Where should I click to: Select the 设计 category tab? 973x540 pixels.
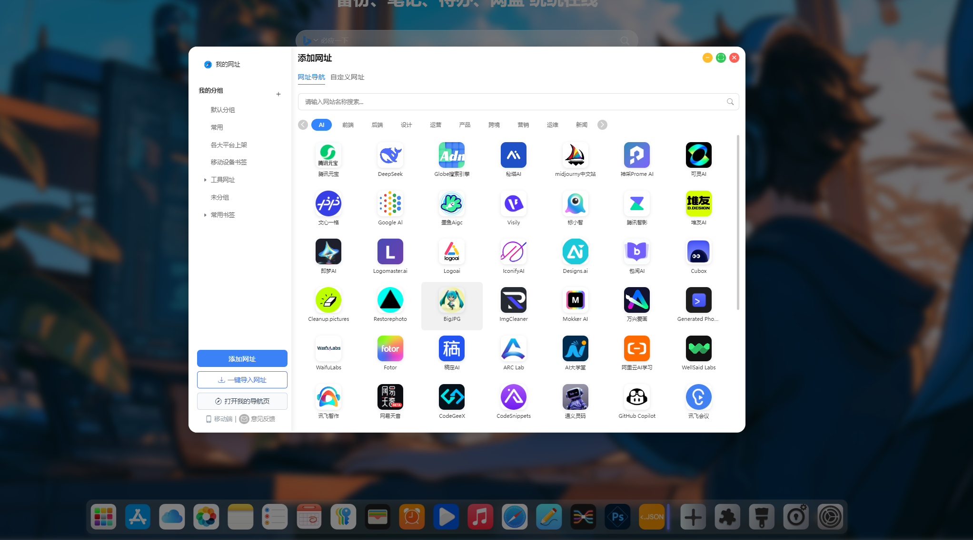pos(407,125)
